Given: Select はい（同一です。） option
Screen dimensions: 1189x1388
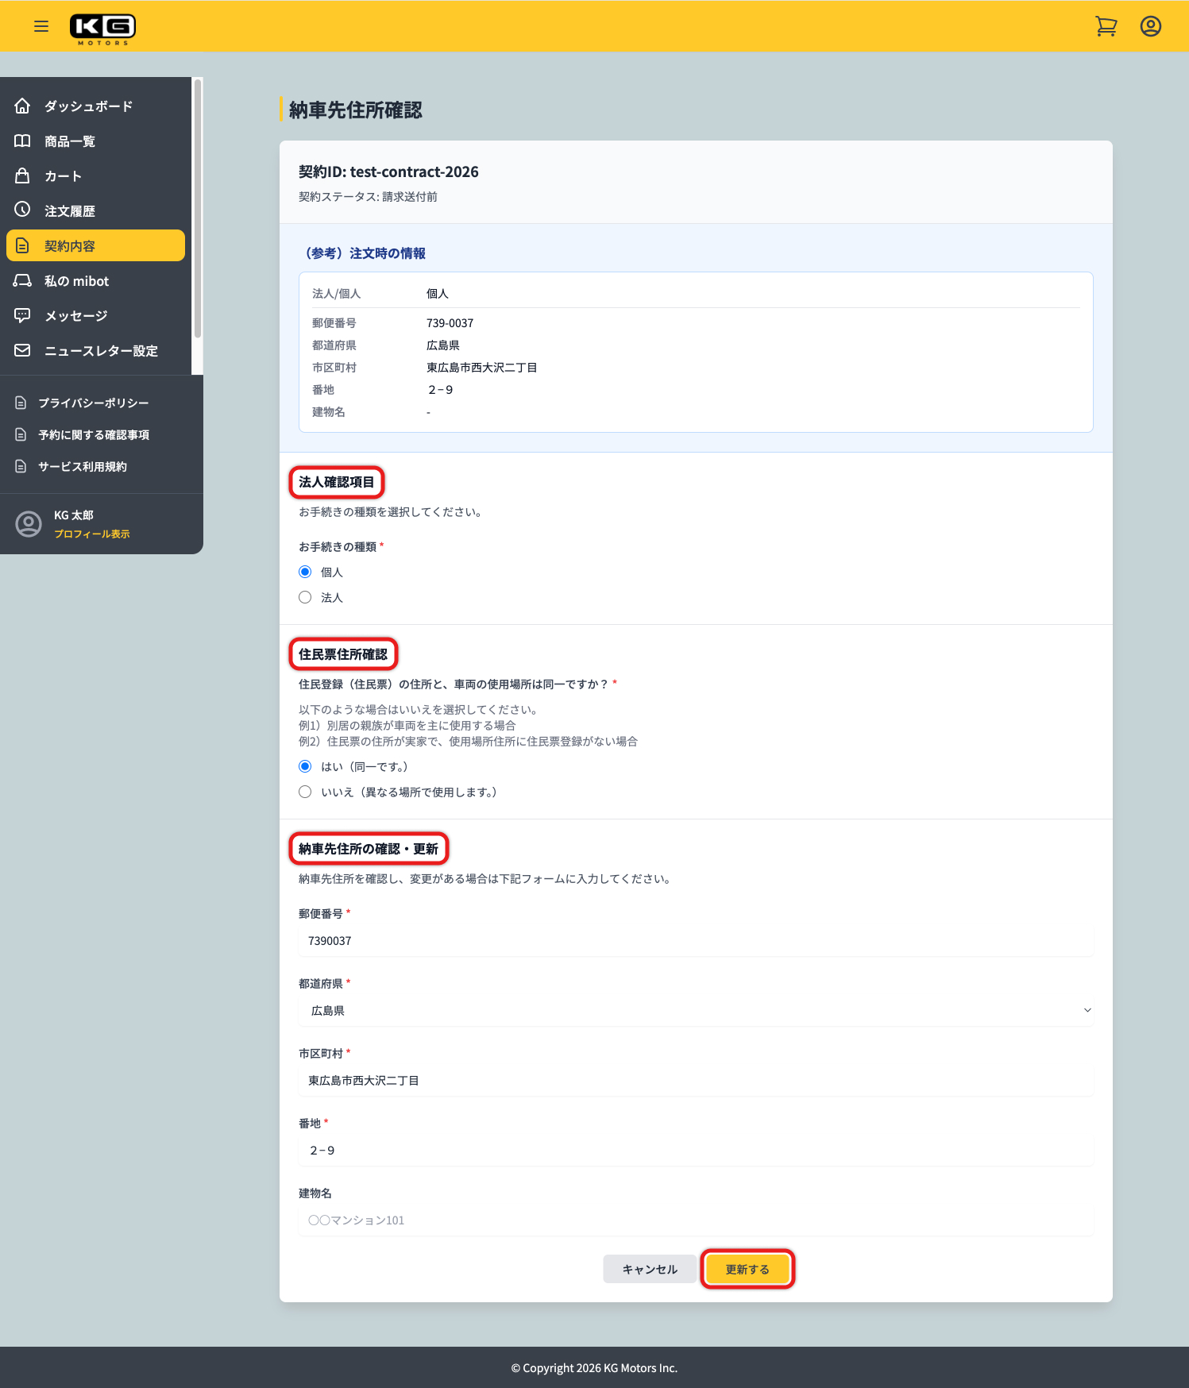Looking at the screenshot, I should [305, 766].
